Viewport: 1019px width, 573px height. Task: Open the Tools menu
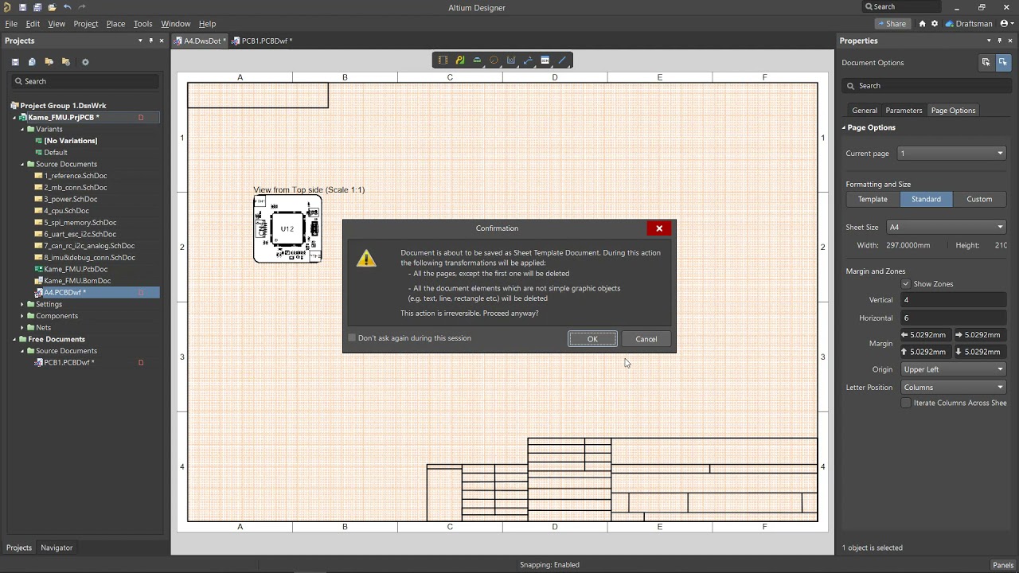pyautogui.click(x=143, y=24)
